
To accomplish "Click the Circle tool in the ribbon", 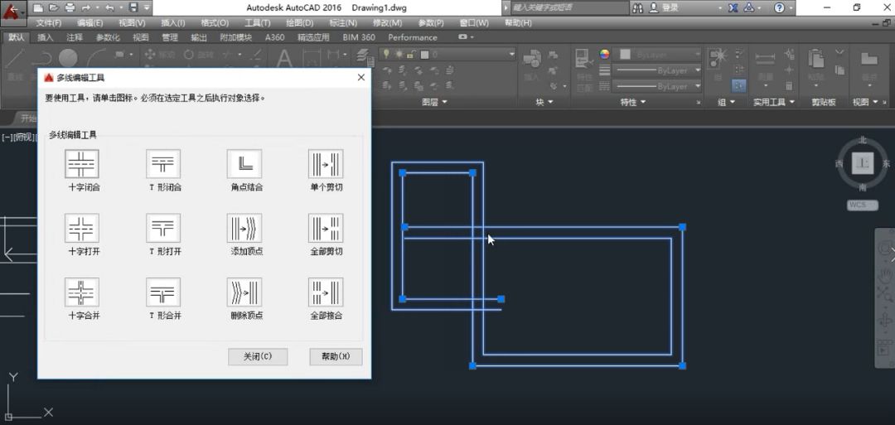I will (x=68, y=58).
